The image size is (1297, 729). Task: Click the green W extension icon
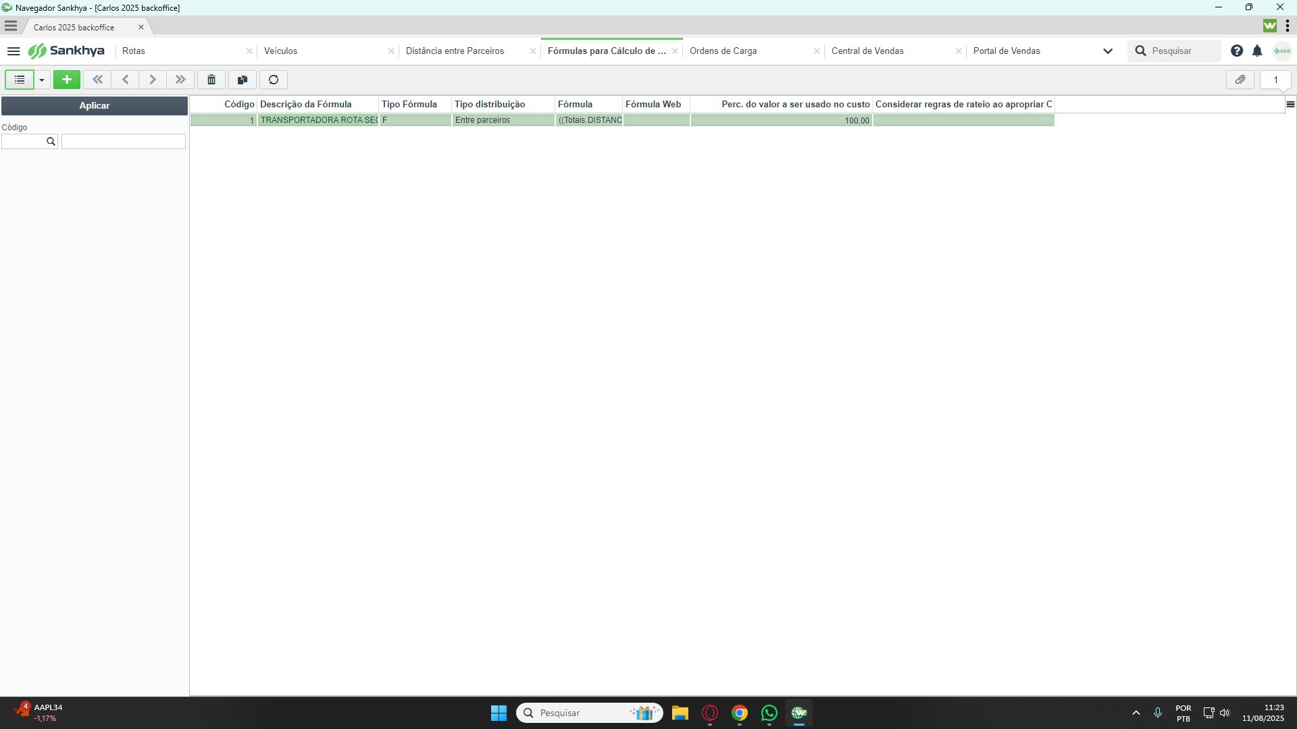pos(1270,26)
